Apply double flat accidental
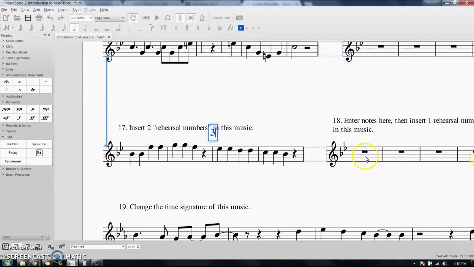 pyautogui.click(x=219, y=28)
